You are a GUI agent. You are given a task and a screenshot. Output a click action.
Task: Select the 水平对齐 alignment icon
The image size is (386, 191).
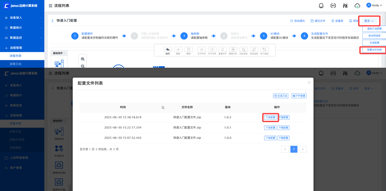click(x=201, y=50)
